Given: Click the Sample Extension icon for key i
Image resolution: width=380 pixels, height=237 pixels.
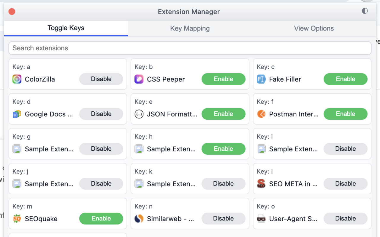Looking at the screenshot, I should [x=261, y=149].
